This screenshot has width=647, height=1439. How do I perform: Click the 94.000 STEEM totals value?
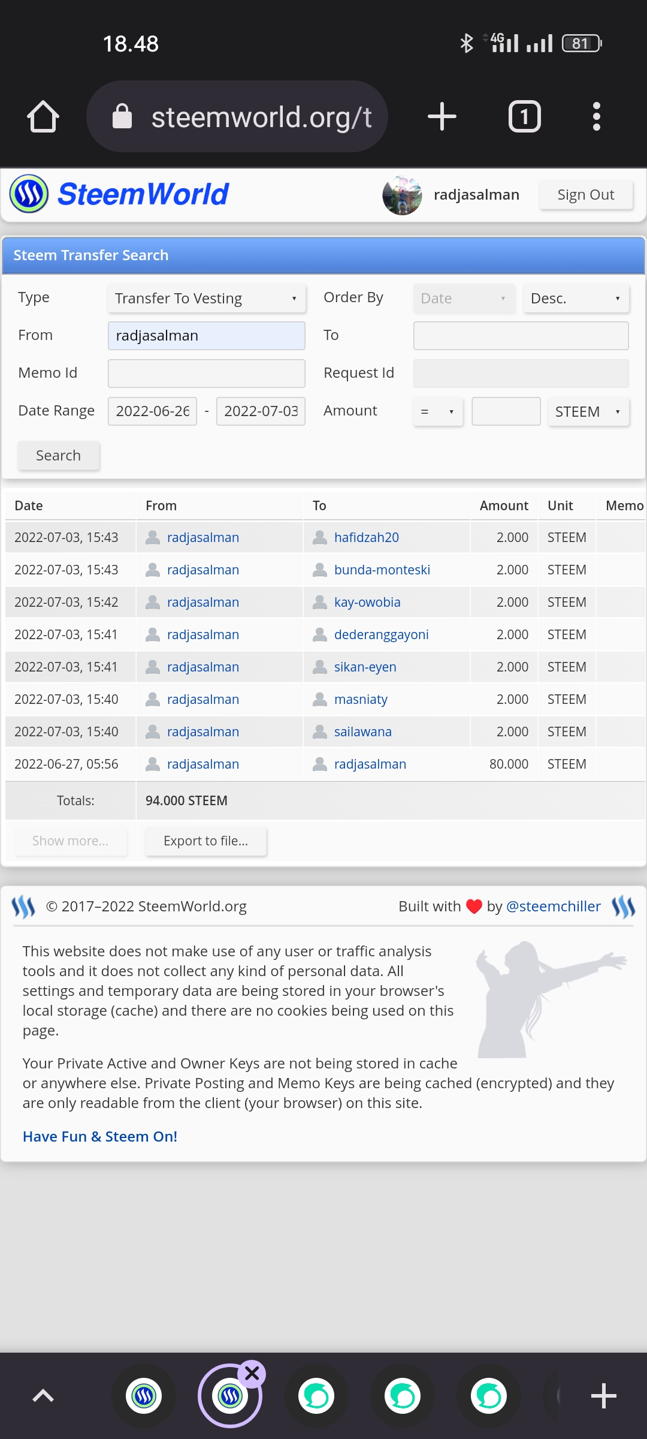186,800
